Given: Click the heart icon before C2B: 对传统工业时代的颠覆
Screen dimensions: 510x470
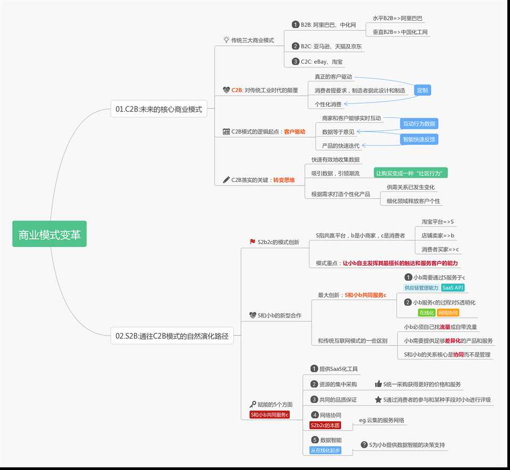Looking at the screenshot, I should tap(226, 90).
